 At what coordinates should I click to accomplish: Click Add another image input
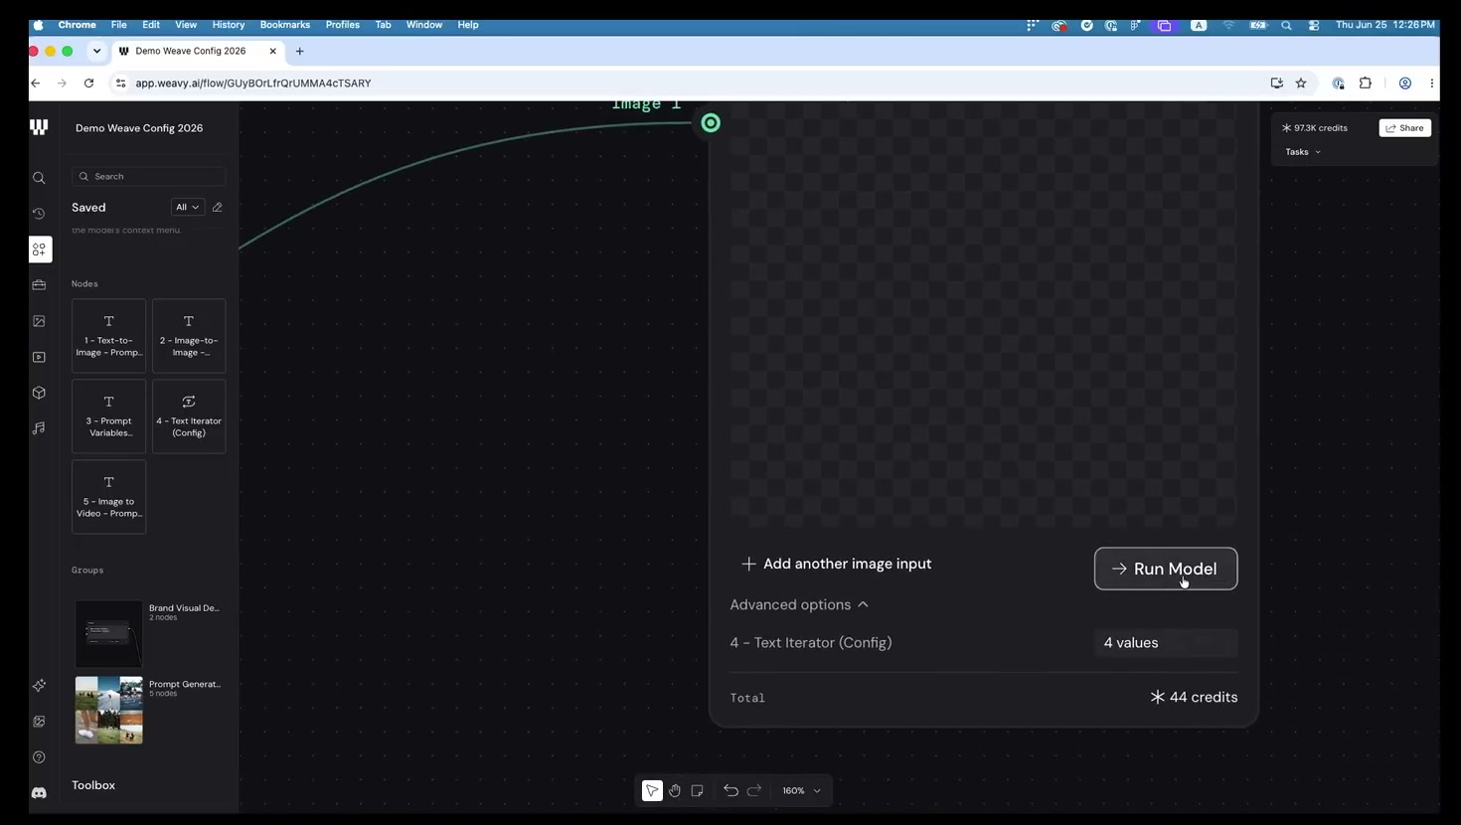click(836, 564)
